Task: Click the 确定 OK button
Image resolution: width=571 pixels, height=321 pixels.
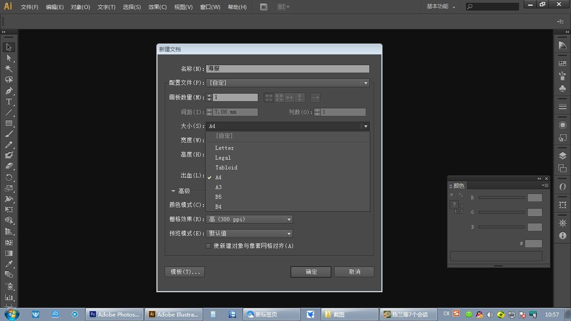Action: [311, 272]
